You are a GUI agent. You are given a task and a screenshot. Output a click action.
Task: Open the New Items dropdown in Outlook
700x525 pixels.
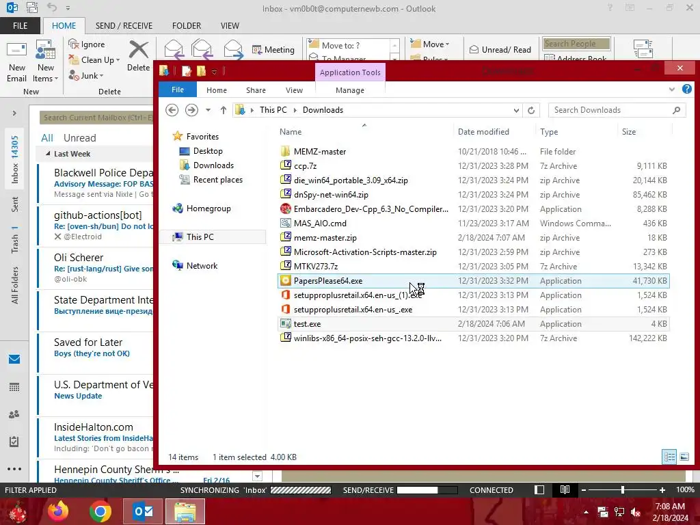[x=46, y=62]
